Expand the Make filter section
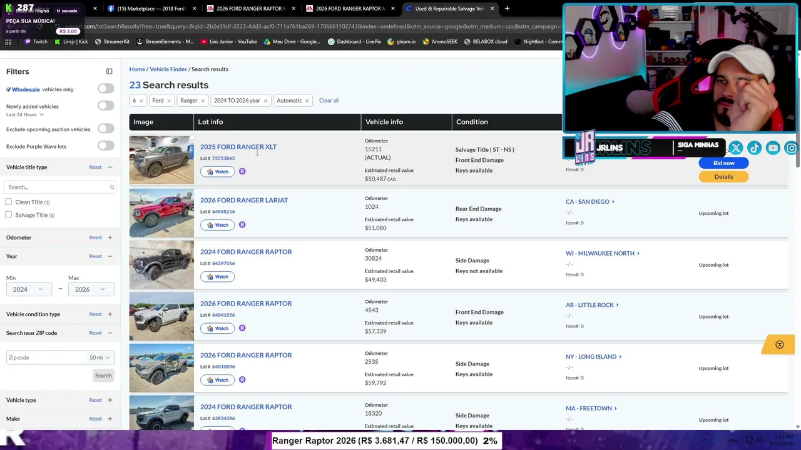The width and height of the screenshot is (801, 450). (x=110, y=419)
